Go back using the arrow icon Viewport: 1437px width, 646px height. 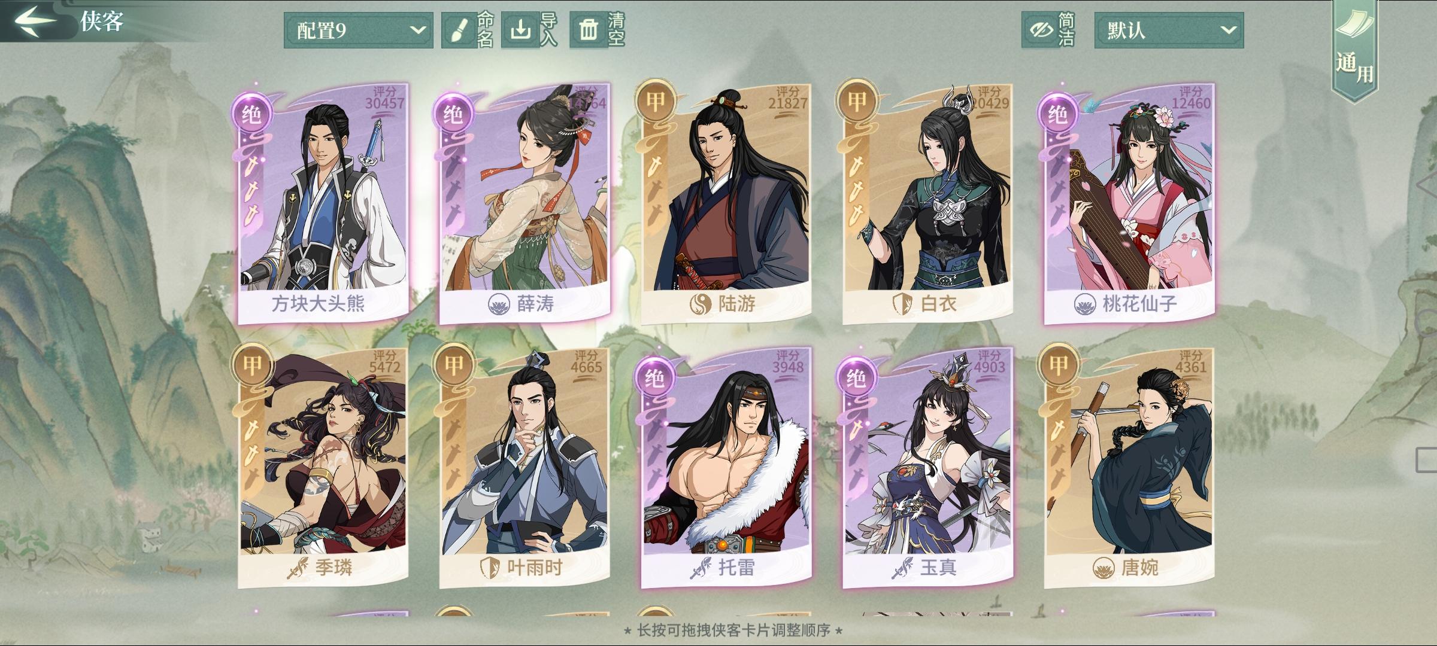(36, 21)
